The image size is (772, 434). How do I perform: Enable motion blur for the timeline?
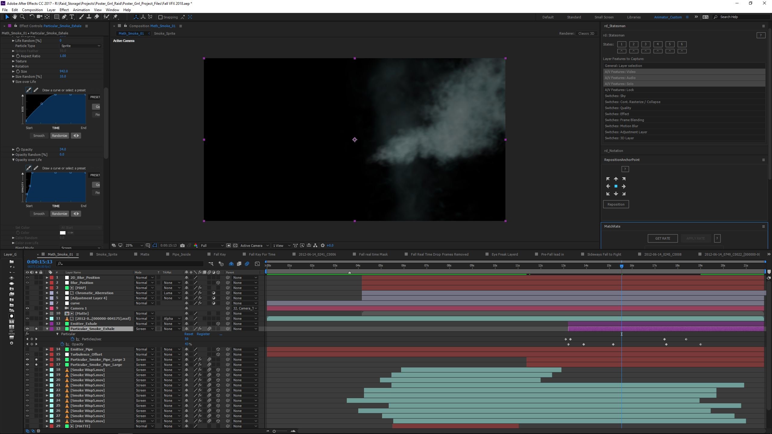click(x=247, y=264)
